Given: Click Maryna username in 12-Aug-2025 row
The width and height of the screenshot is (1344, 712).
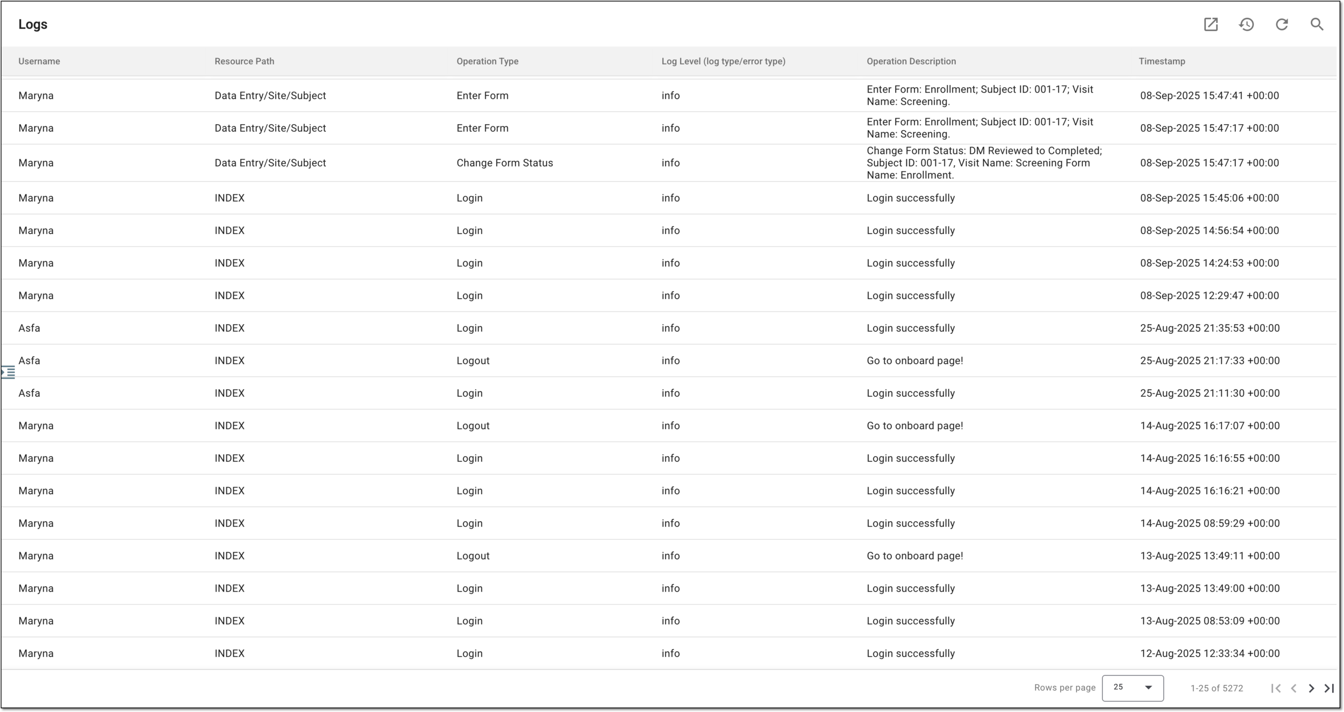Looking at the screenshot, I should click(36, 653).
